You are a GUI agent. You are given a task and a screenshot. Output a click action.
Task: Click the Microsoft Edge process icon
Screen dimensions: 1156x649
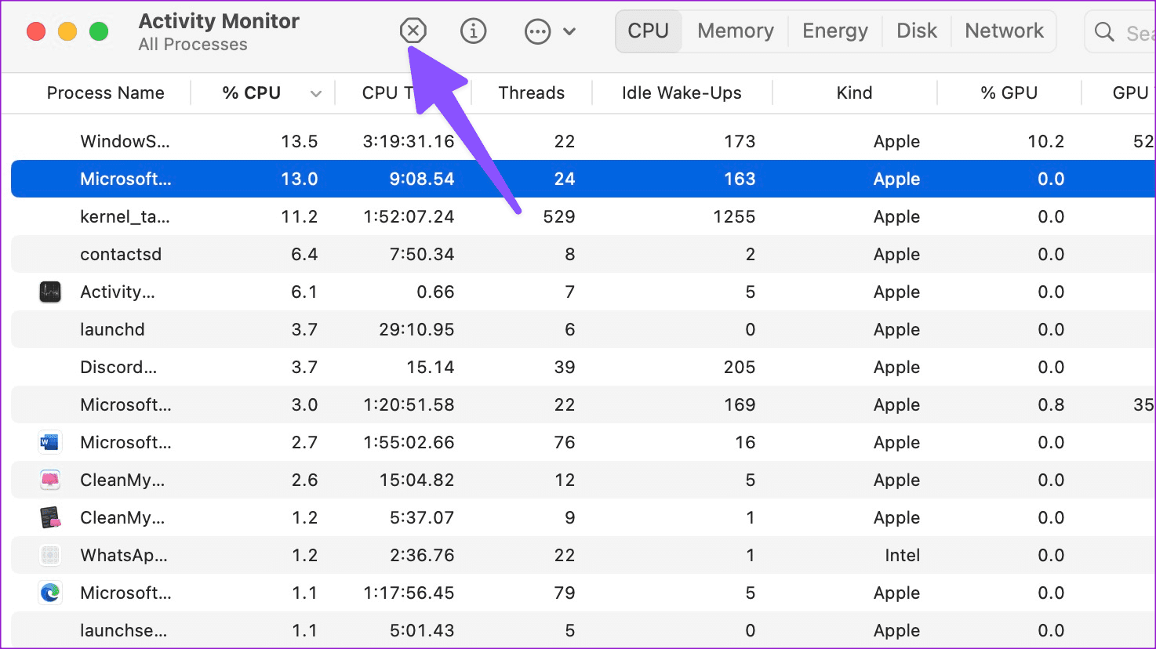click(x=49, y=593)
